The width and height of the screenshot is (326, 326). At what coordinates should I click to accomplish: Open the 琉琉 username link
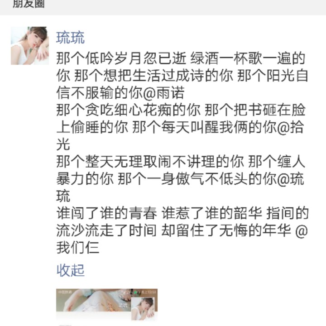71,38
